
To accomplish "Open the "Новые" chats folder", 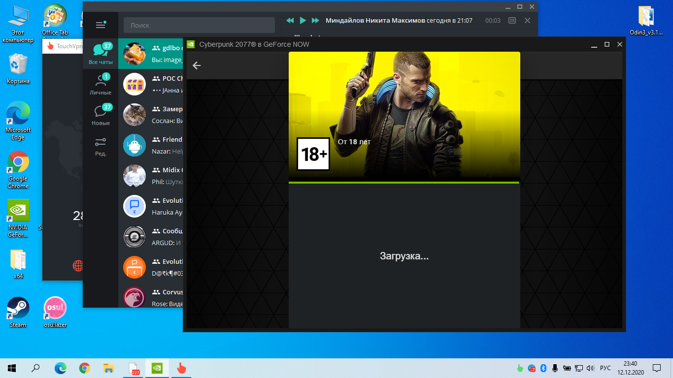I will pyautogui.click(x=101, y=115).
